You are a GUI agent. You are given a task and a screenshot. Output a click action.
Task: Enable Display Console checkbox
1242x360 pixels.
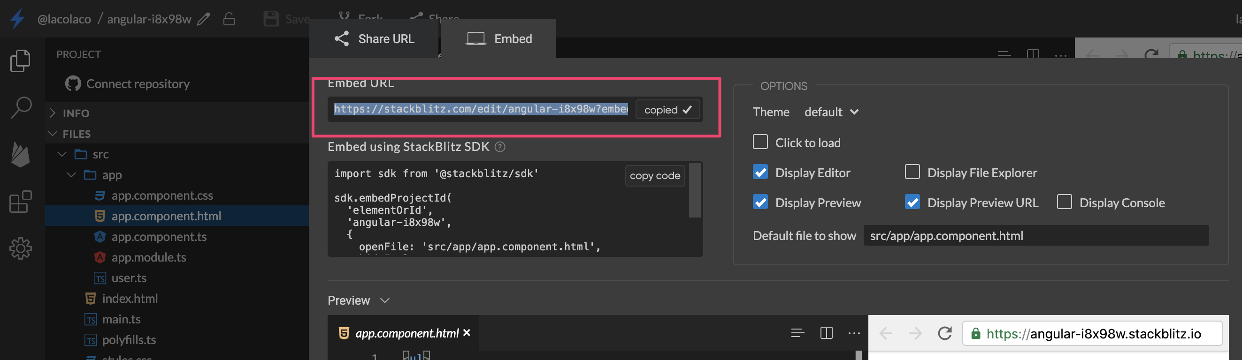pos(1064,202)
